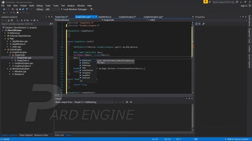252x141 pixels.
Task: Open the File menu
Action: pyautogui.click(x=3, y=5)
